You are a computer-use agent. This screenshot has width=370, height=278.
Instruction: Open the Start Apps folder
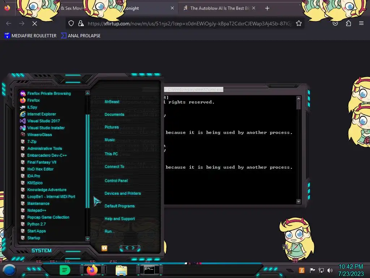(x=33, y=231)
